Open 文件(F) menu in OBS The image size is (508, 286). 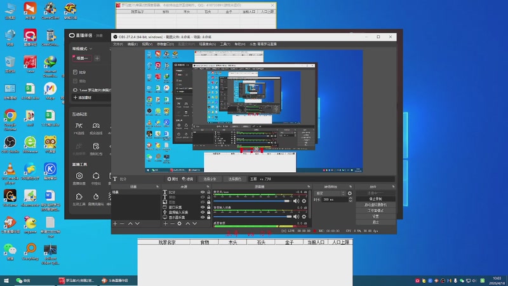coord(118,44)
